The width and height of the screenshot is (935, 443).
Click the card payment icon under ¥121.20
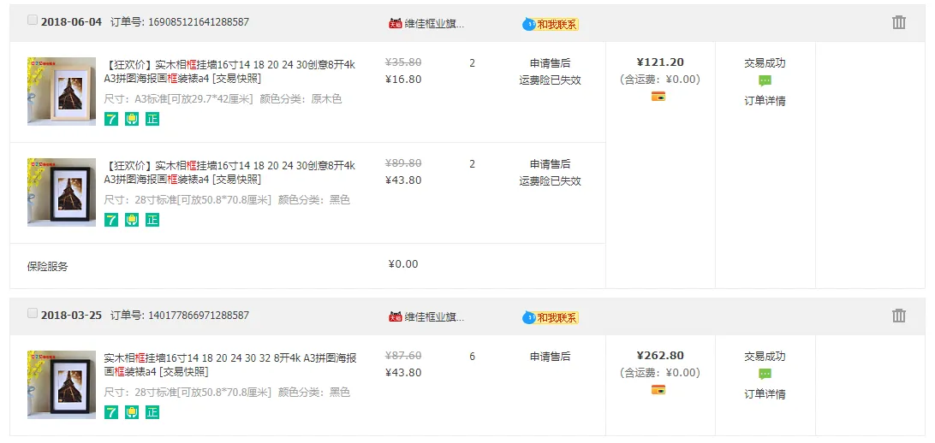click(658, 97)
